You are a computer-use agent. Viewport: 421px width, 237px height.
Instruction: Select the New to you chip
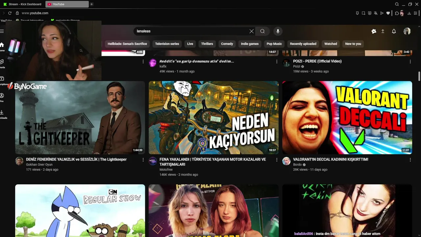[x=353, y=44]
